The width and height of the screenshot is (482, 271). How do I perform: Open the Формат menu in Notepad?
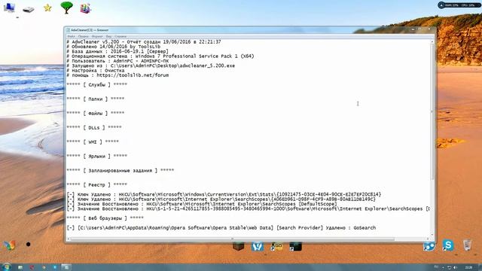click(x=97, y=37)
